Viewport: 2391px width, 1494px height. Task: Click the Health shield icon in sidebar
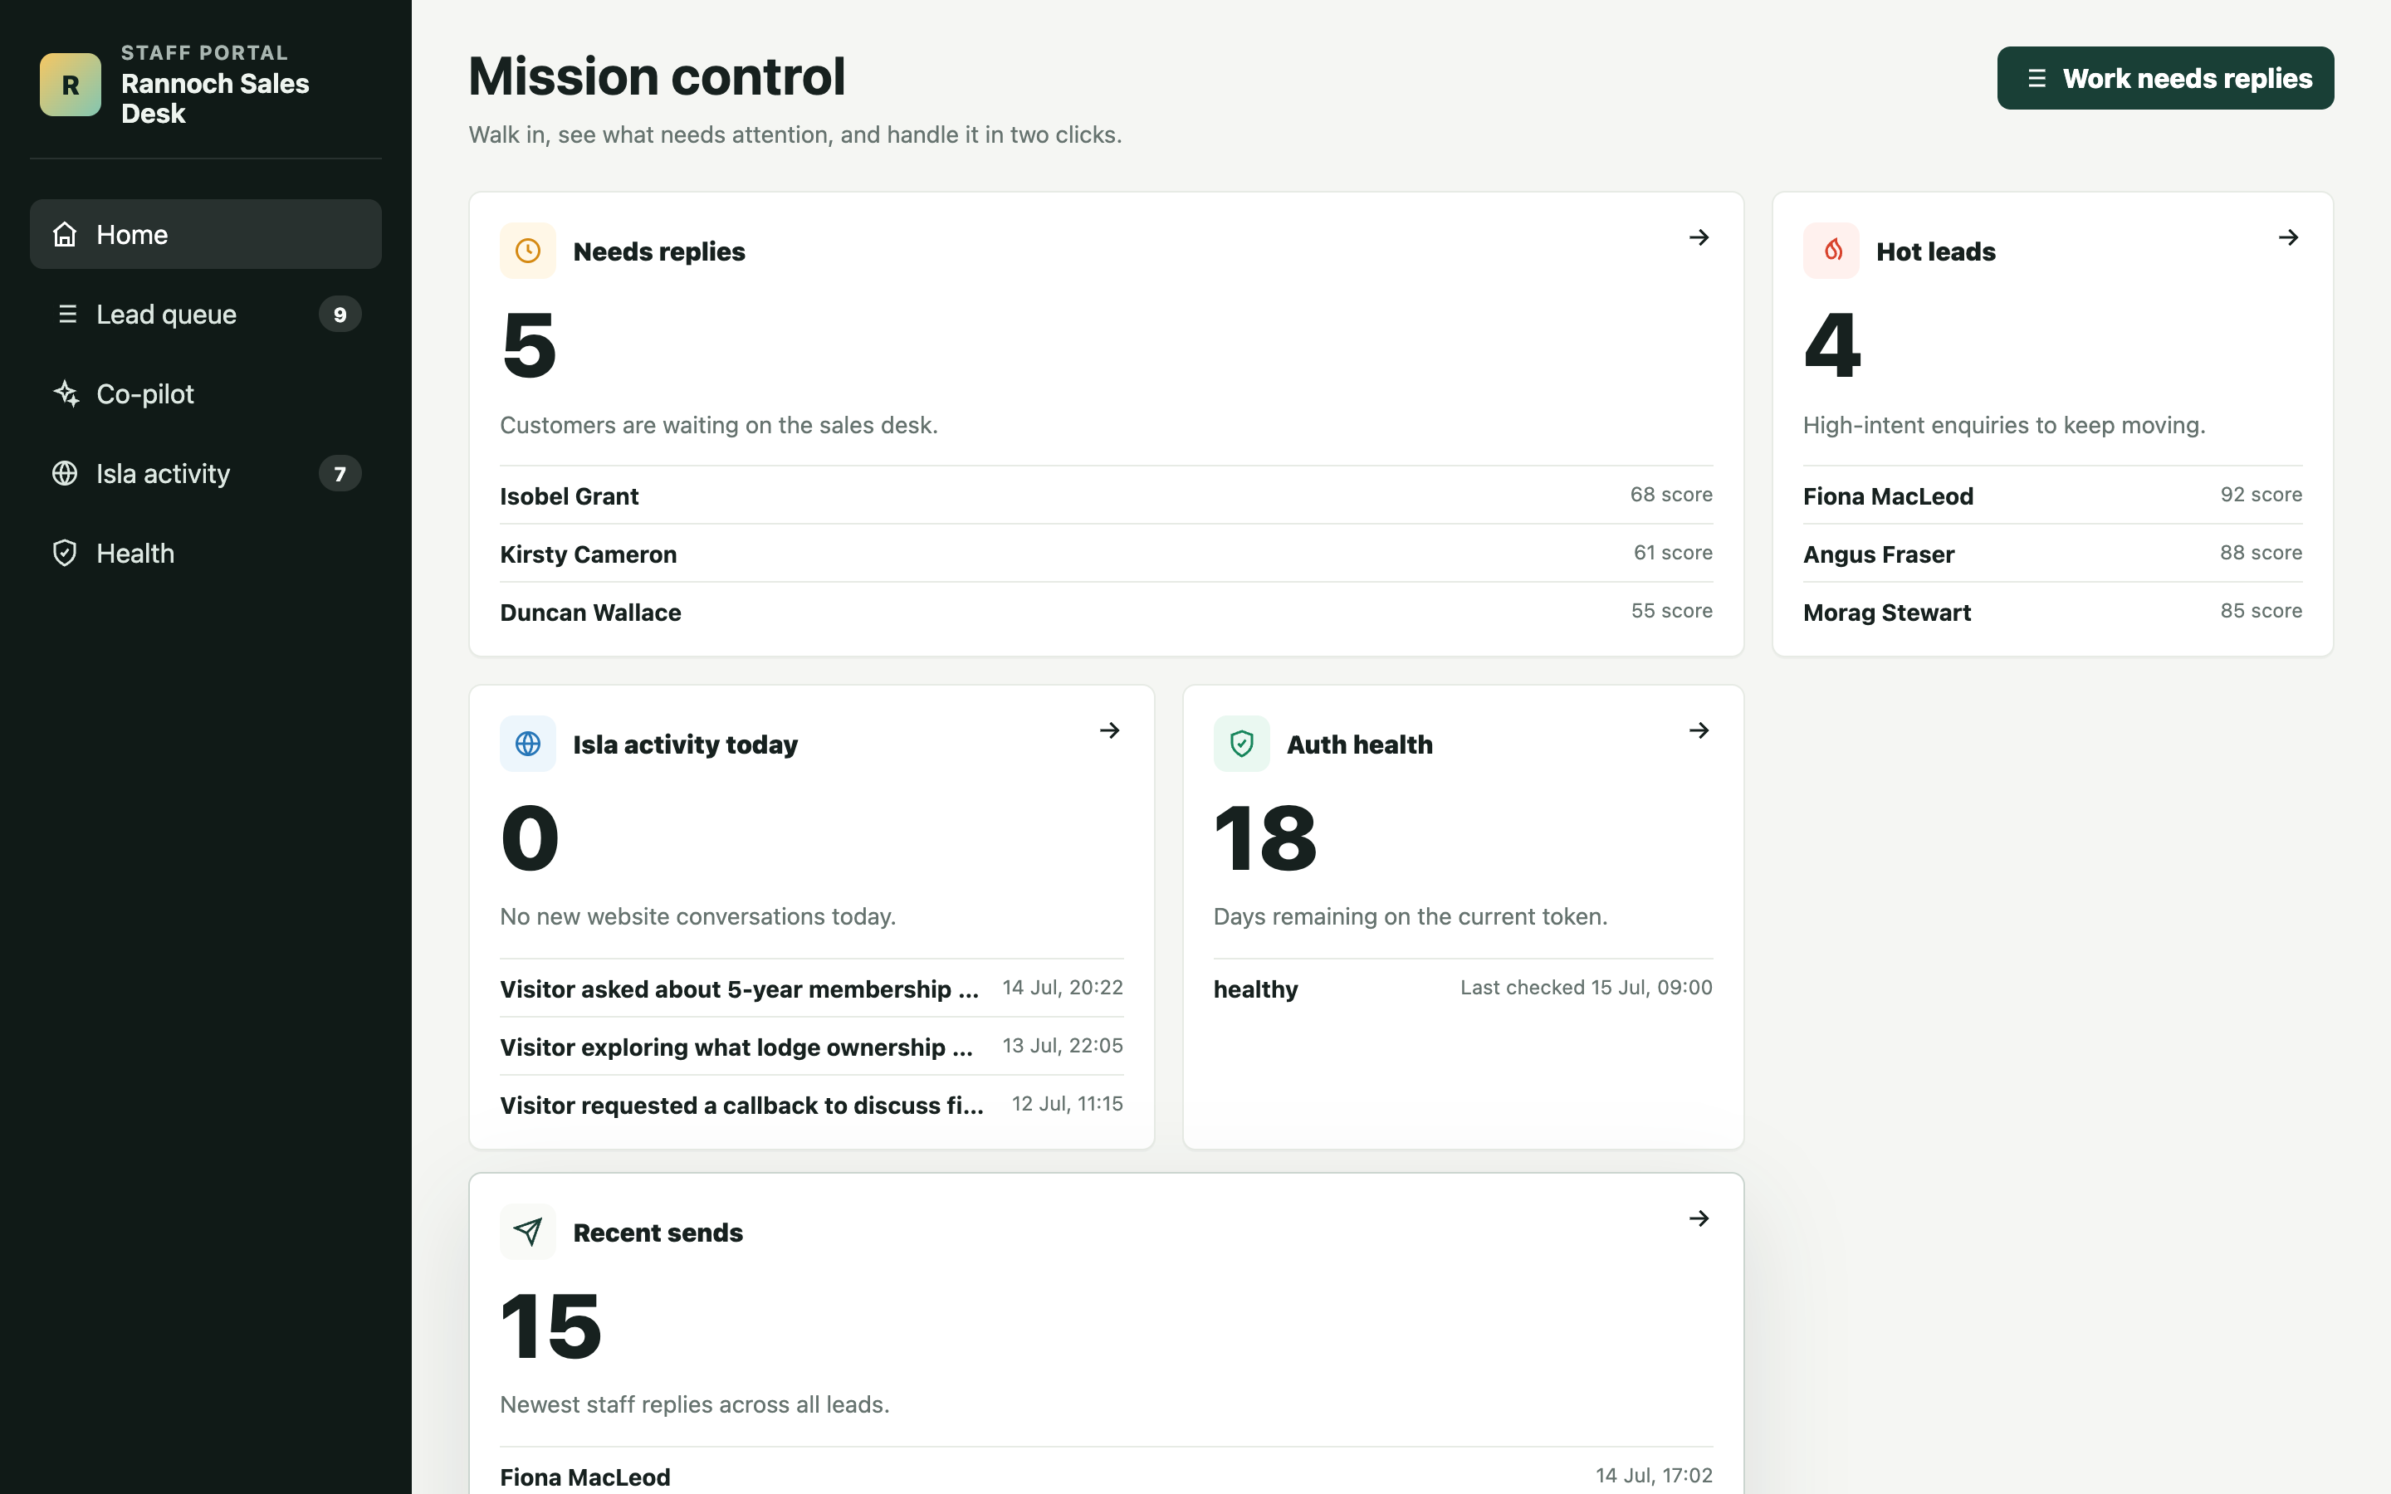pos(66,554)
